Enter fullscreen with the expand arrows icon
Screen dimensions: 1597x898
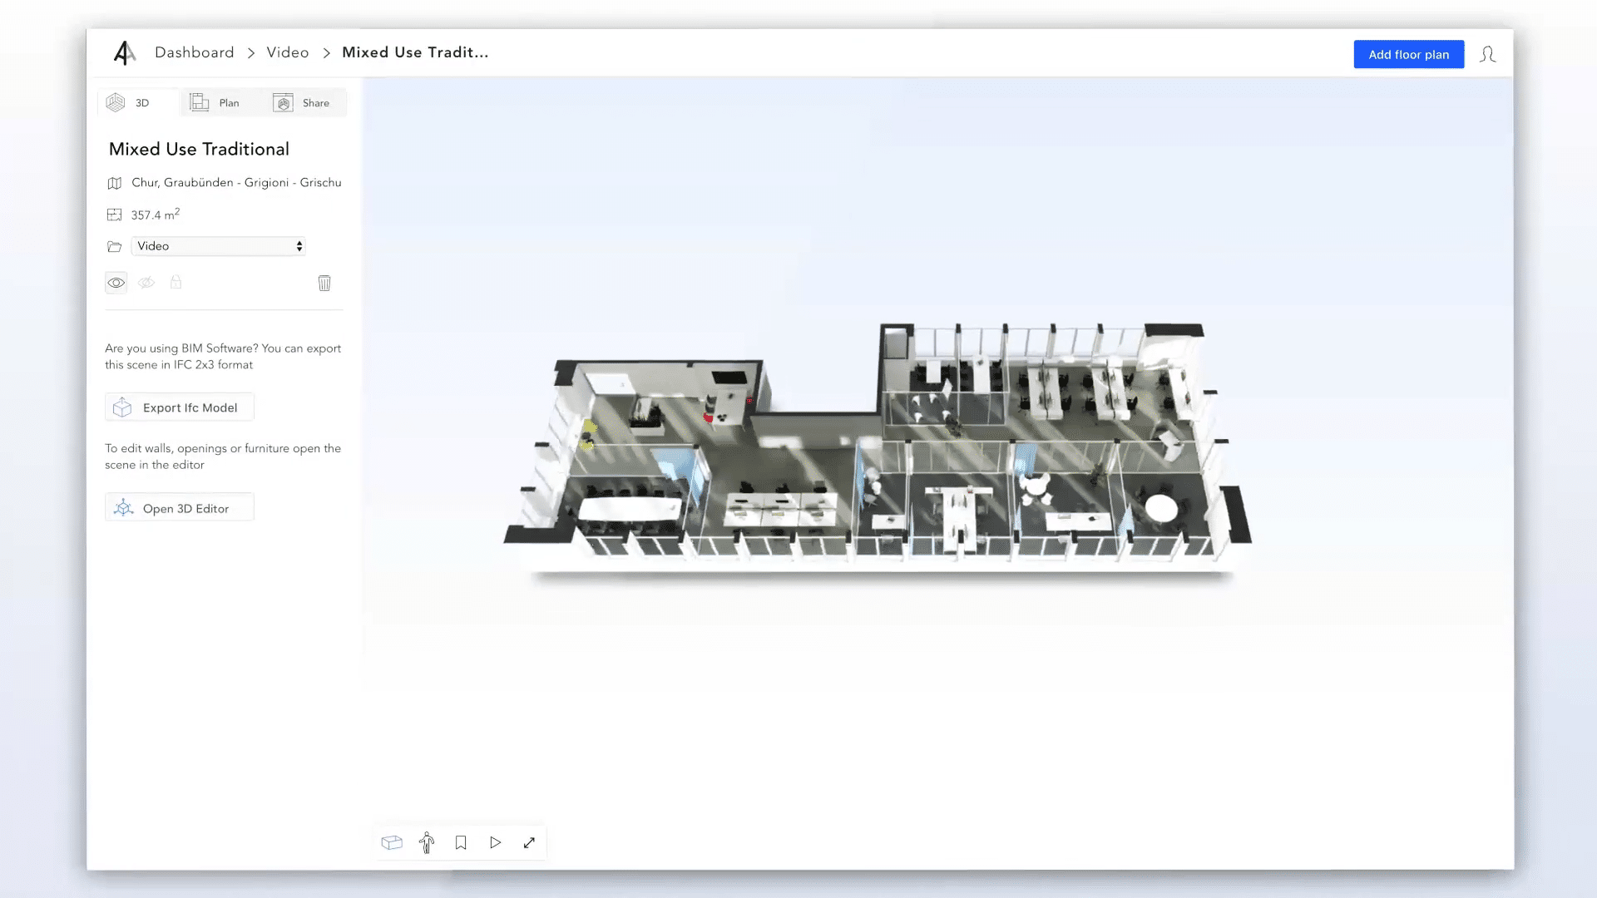click(529, 842)
